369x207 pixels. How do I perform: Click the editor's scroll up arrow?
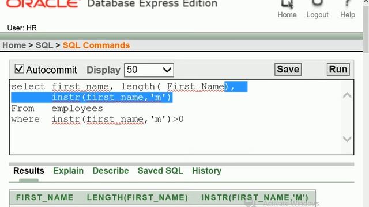click(x=347, y=95)
